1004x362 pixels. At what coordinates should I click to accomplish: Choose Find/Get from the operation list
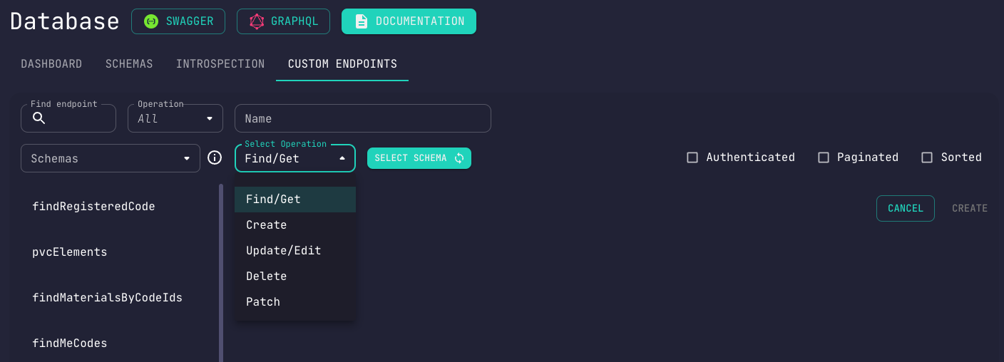tap(295, 200)
